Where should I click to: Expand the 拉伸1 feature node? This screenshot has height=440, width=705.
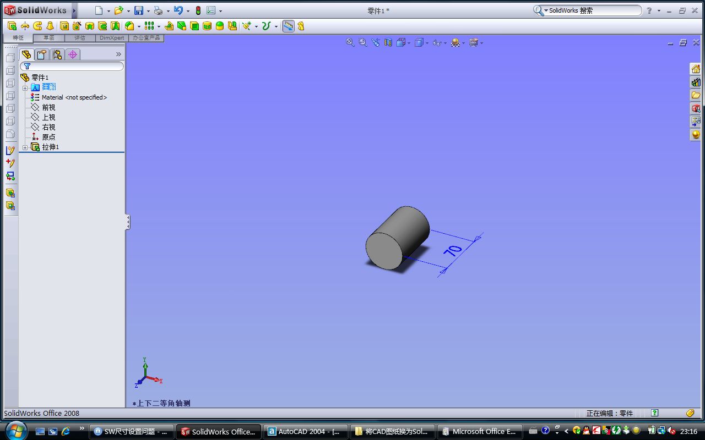(25, 147)
